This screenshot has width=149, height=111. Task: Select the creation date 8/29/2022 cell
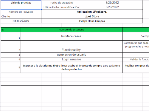pyautogui.click(x=112, y=3)
